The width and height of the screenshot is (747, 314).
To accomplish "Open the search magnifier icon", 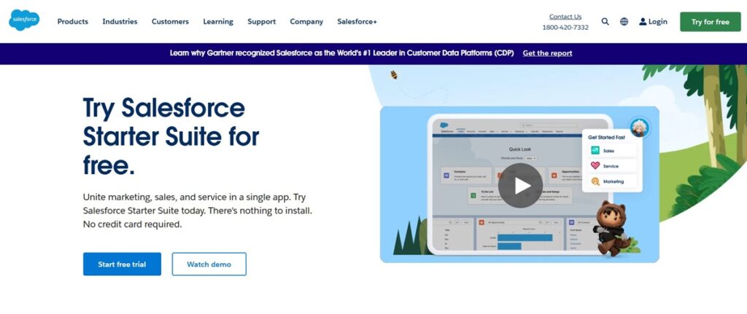I will pos(605,21).
